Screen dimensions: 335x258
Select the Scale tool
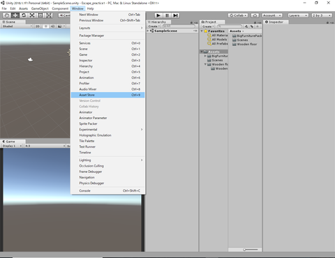click(32, 15)
